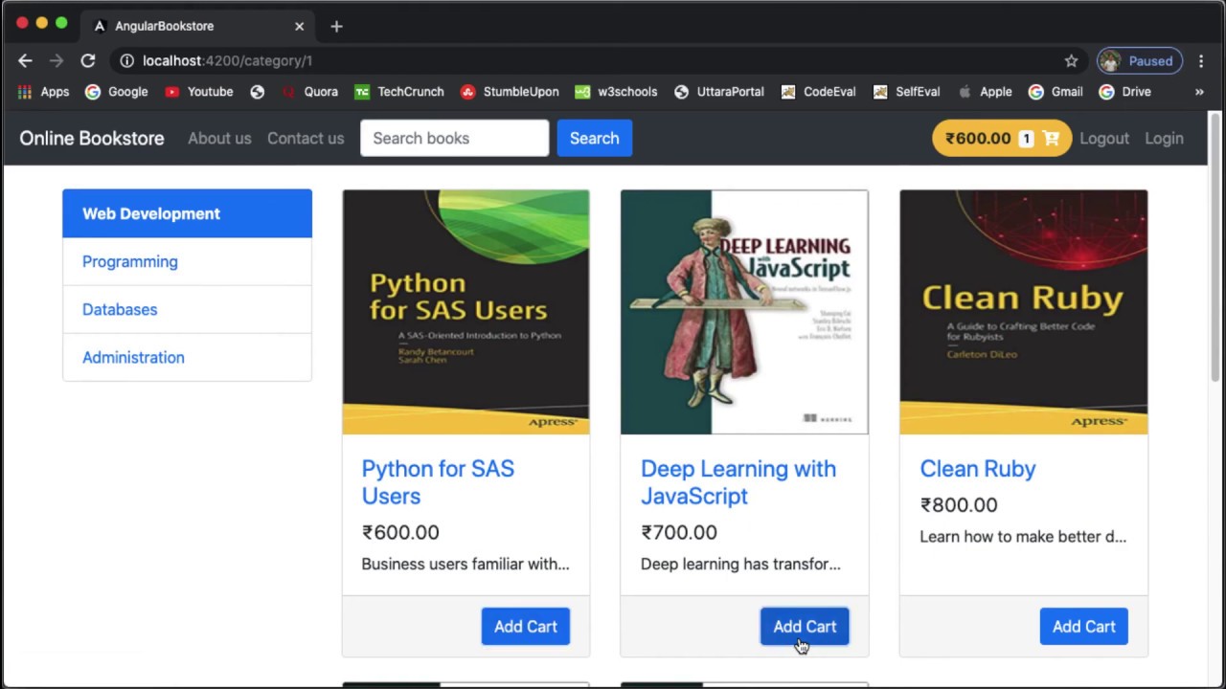
Task: Click the Python for SAS Users title link
Action: tap(438, 482)
